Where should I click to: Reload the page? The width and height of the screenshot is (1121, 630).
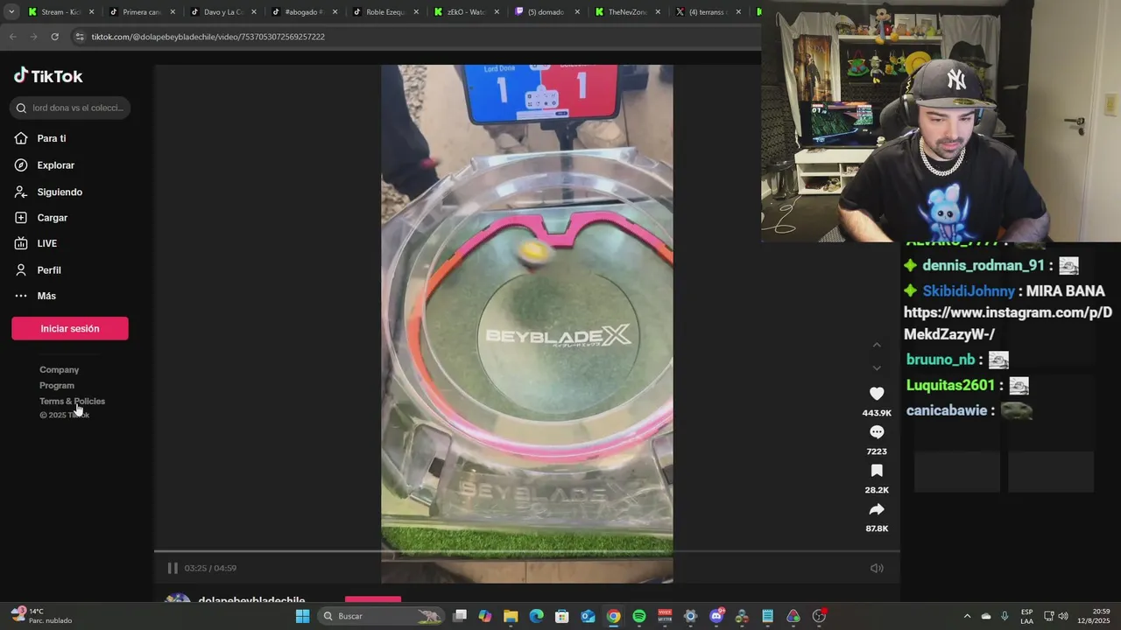click(54, 37)
